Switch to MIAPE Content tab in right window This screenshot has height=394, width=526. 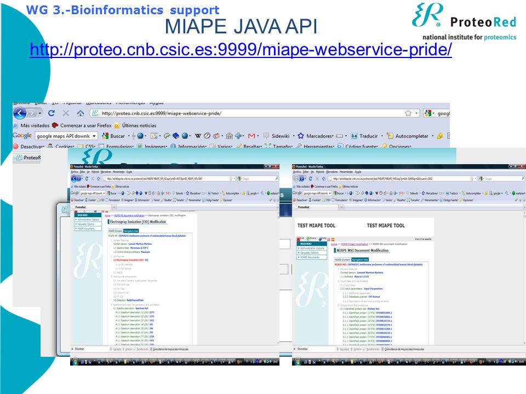(342, 259)
